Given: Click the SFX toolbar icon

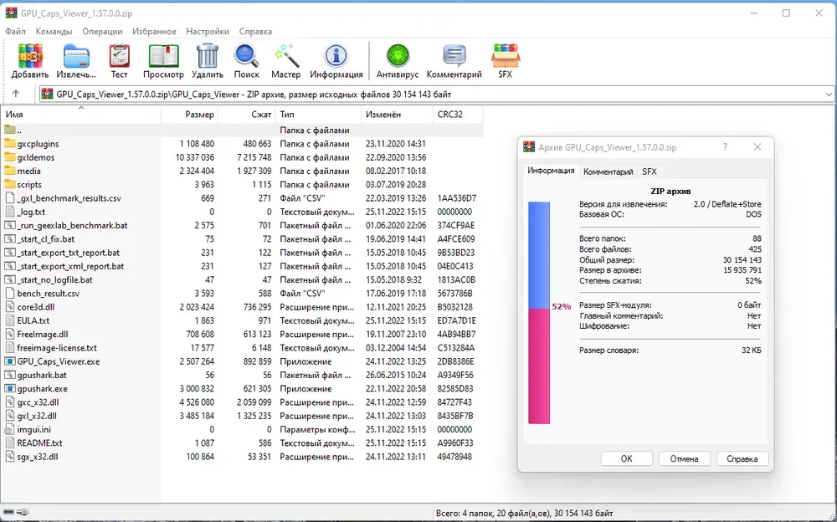Looking at the screenshot, I should pyautogui.click(x=505, y=55).
